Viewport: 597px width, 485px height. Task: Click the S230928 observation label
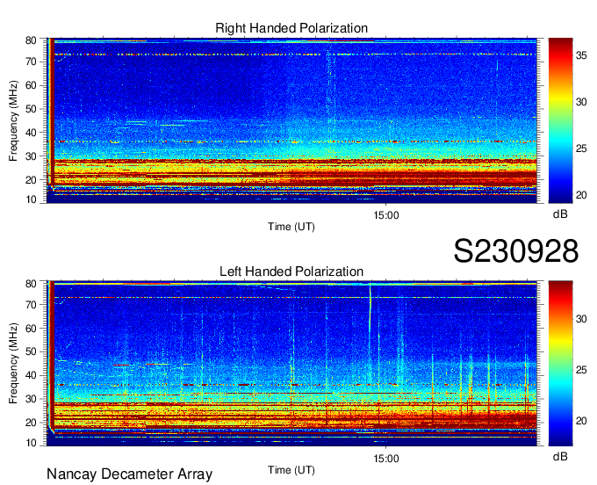pos(516,251)
